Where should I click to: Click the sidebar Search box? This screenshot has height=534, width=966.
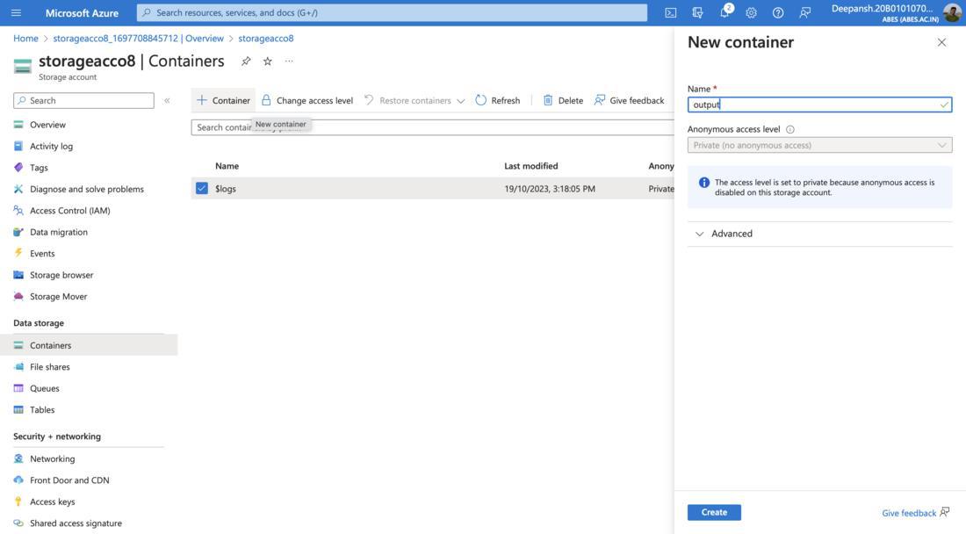83,100
